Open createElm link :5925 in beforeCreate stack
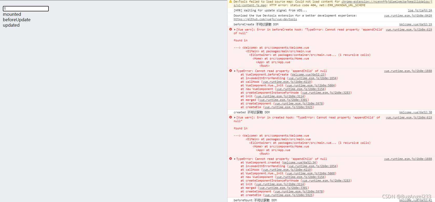435x202 pixels. 288,107
